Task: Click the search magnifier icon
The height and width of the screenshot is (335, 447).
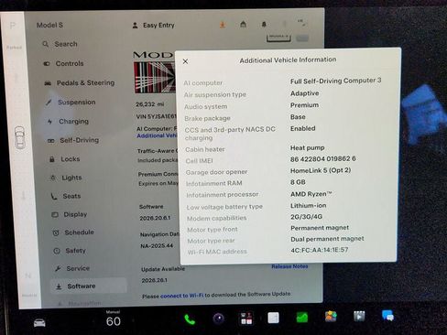Action: 46,44
